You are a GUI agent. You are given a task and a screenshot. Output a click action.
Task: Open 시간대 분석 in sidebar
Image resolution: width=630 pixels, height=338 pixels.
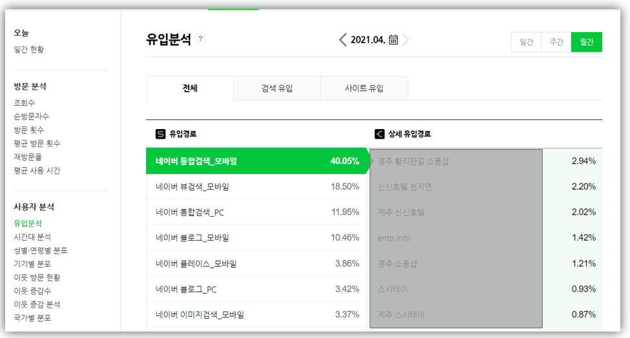point(32,237)
